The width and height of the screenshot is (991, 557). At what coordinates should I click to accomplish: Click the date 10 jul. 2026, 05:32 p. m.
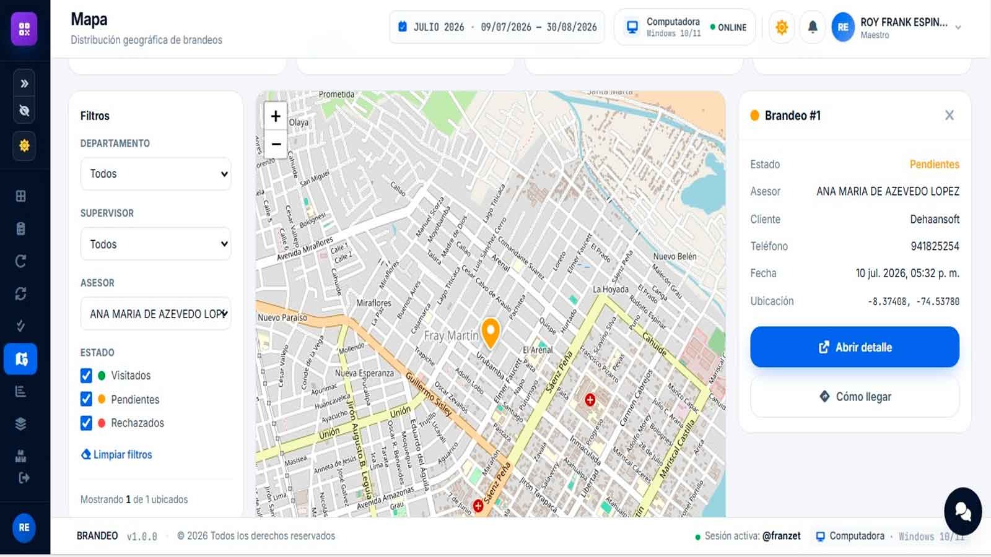pyautogui.click(x=907, y=274)
